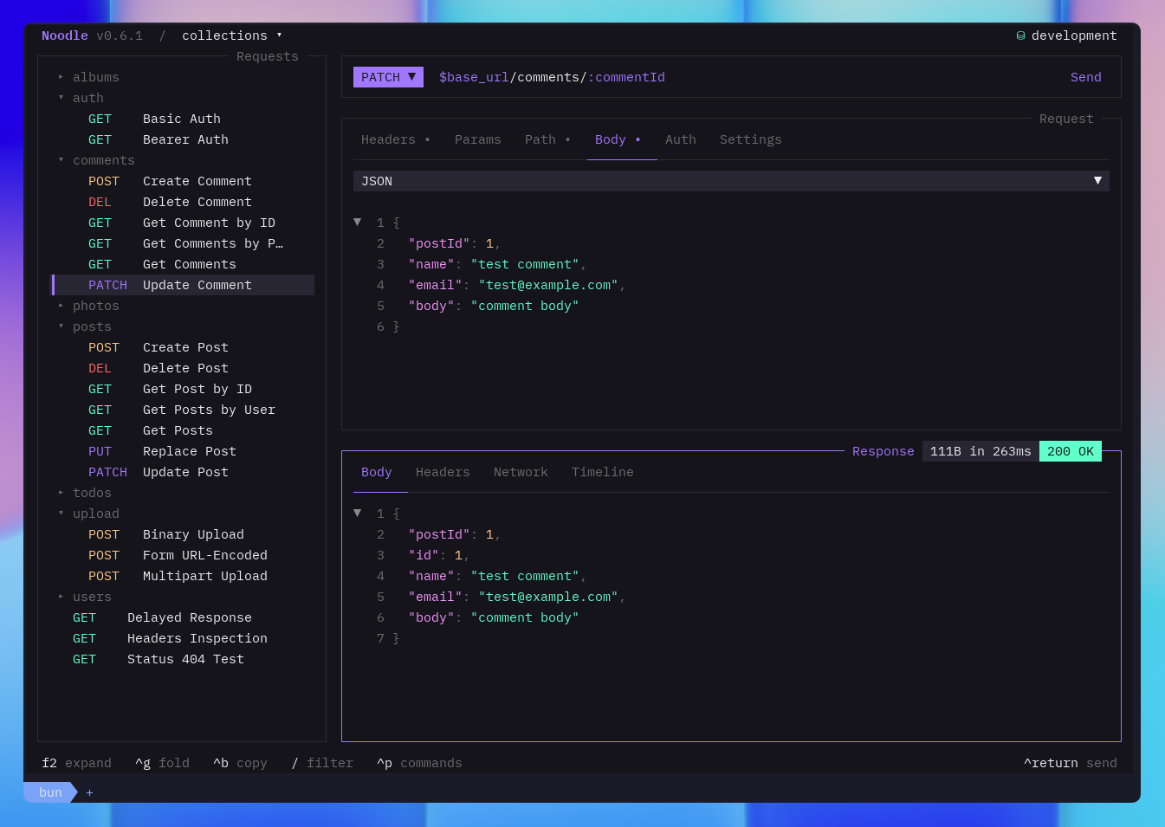Open the PATCH method dropdown
This screenshot has width=1165, height=827.
(388, 77)
